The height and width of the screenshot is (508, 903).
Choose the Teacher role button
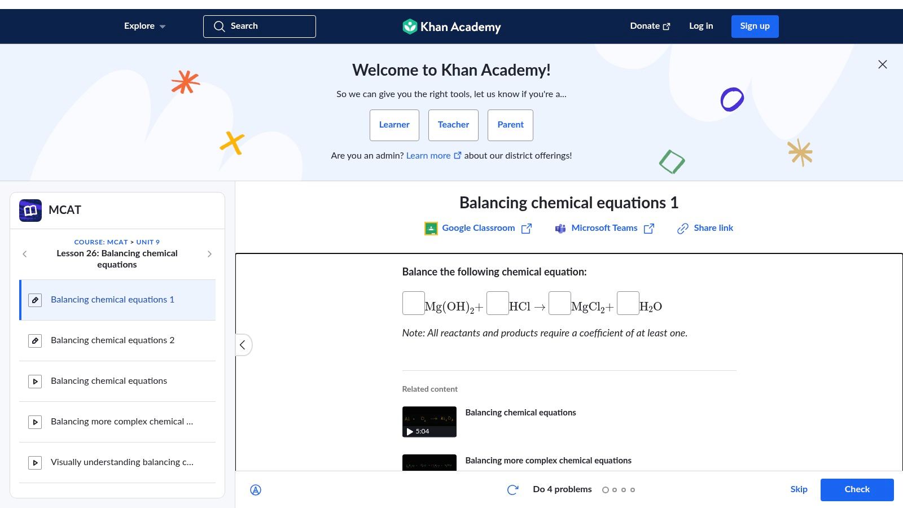click(x=453, y=125)
